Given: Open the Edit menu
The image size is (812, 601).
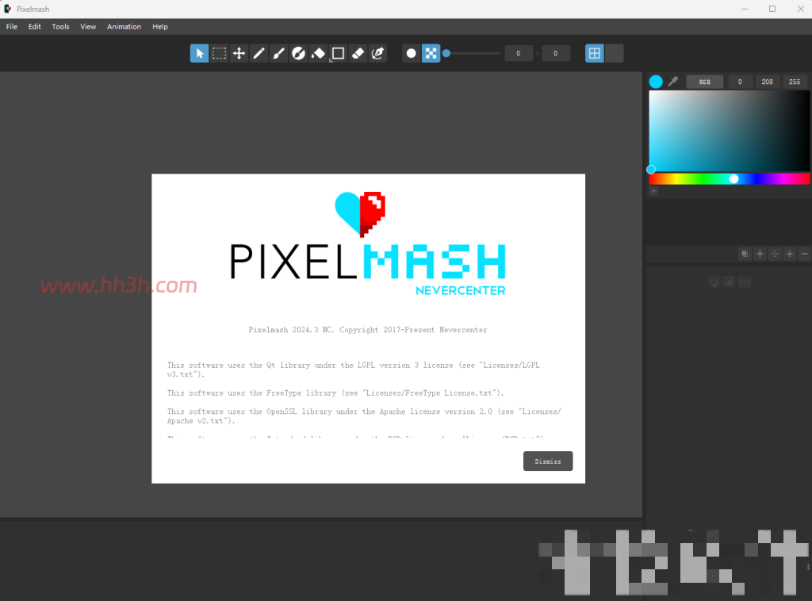Looking at the screenshot, I should tap(35, 26).
